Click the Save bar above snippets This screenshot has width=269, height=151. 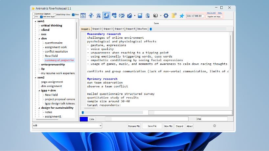tap(156, 23)
